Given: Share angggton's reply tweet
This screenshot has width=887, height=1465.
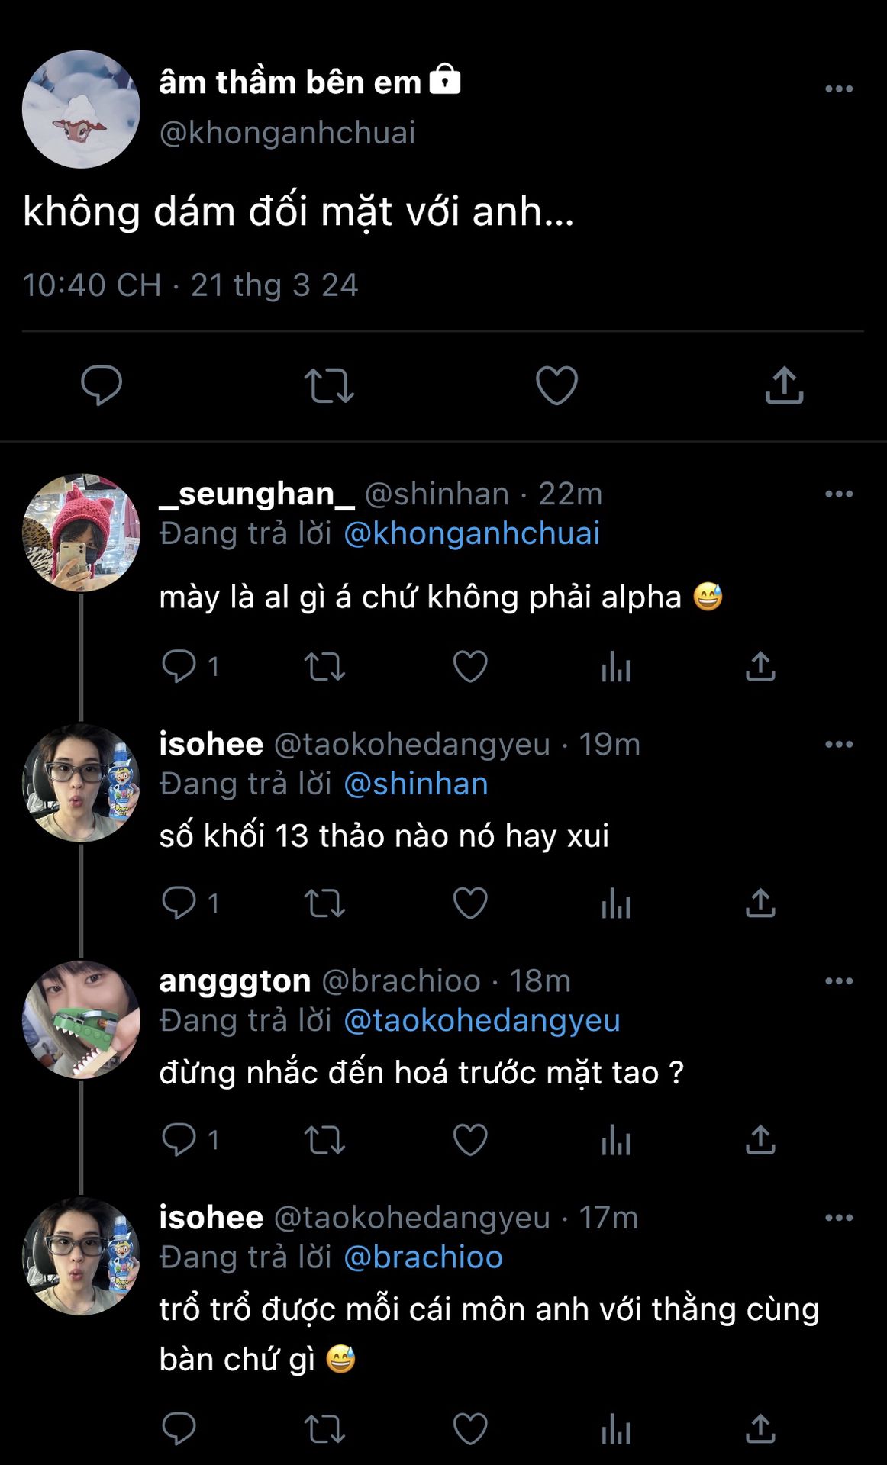Looking at the screenshot, I should (x=760, y=1140).
